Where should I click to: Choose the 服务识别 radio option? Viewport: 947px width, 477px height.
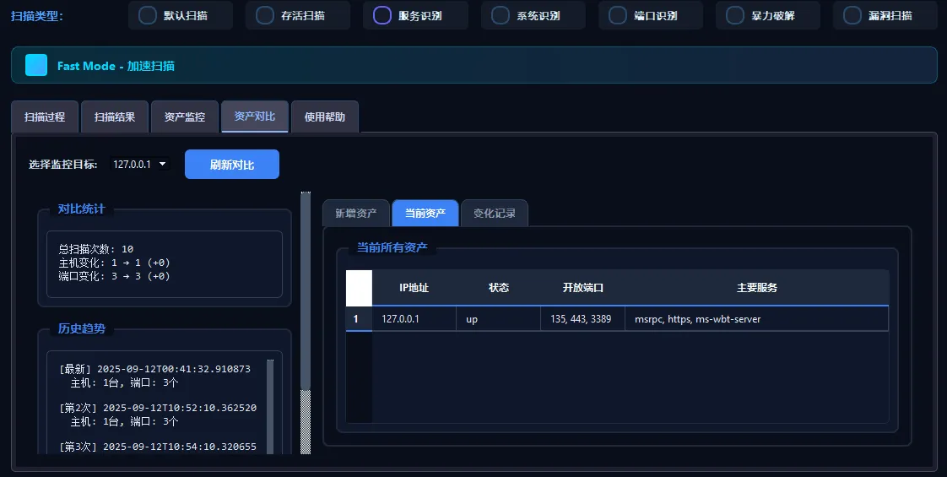coord(382,15)
